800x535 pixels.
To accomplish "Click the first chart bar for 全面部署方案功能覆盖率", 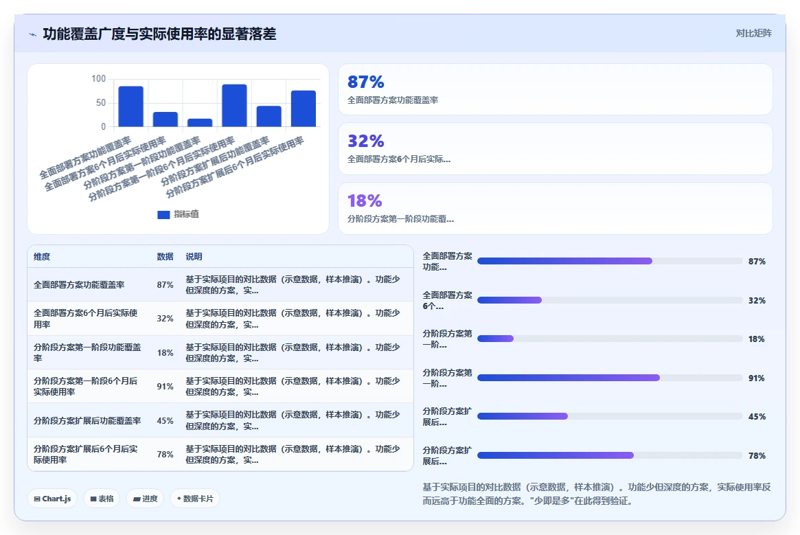I will (130, 106).
